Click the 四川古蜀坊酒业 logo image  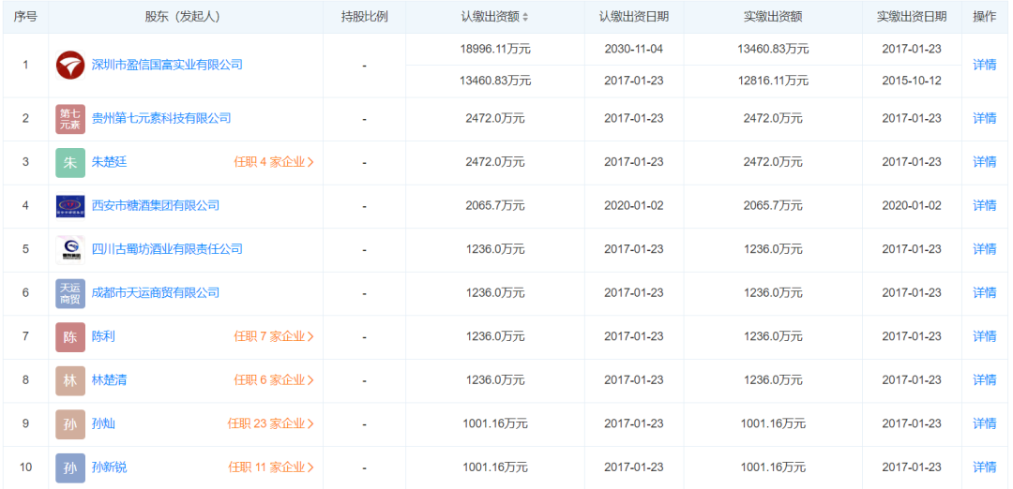tap(70, 250)
